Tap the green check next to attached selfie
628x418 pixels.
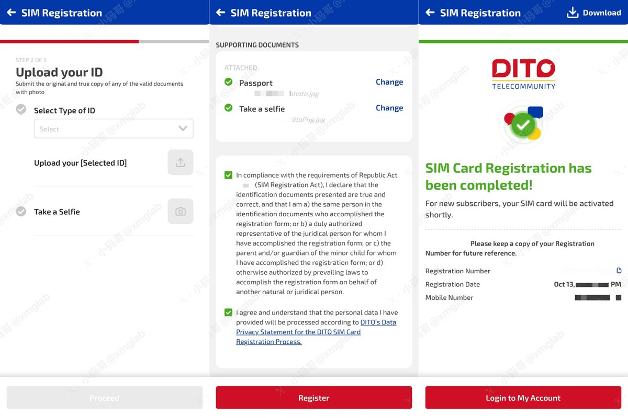click(x=228, y=108)
